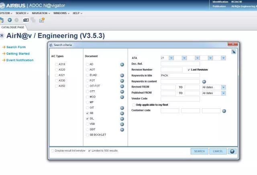Image resolution: width=257 pixels, height=175 pixels.
Task: Click the greyed copy documents toolbar icon
Action: pyautogui.click(x=33, y=20)
